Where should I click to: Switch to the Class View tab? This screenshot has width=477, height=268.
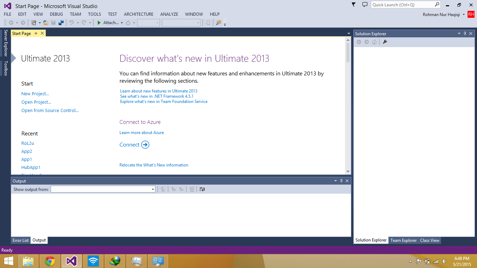tap(430, 240)
